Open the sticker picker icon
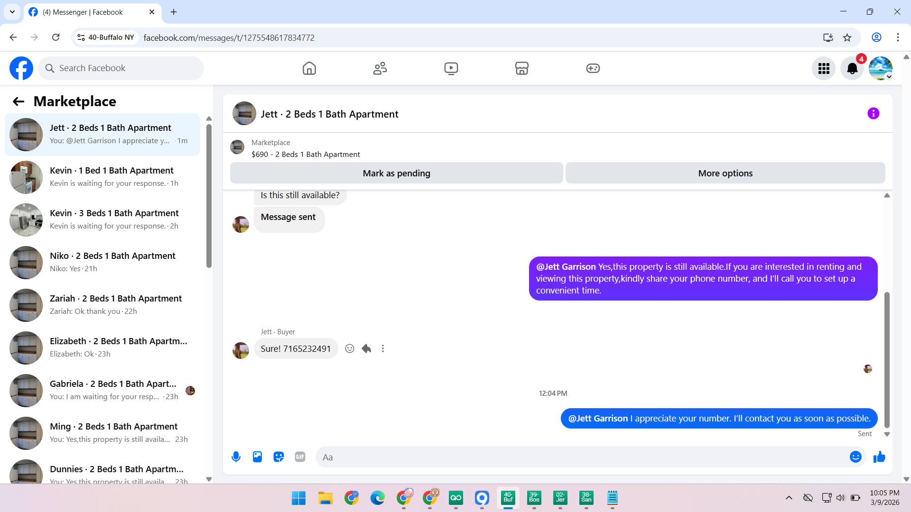The height and width of the screenshot is (512, 911). click(279, 457)
